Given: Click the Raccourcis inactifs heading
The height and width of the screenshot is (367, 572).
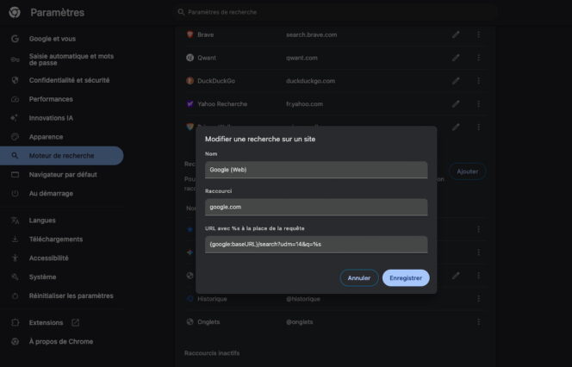Looking at the screenshot, I should 212,353.
